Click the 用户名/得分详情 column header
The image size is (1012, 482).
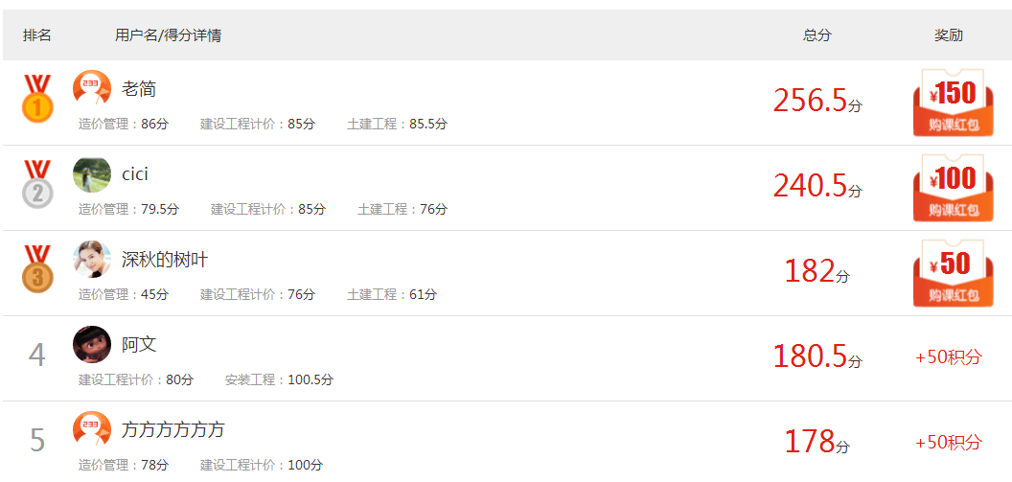pos(168,35)
